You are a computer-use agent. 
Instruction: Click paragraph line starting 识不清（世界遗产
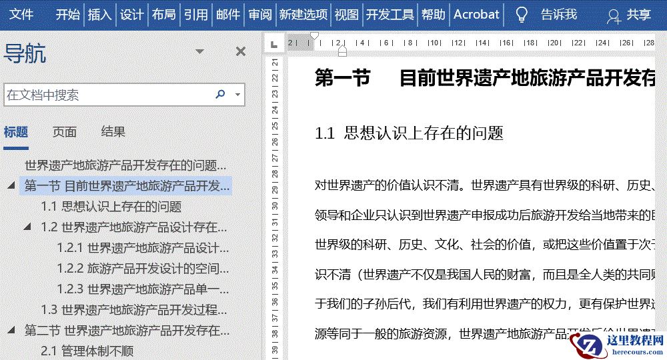point(485,274)
